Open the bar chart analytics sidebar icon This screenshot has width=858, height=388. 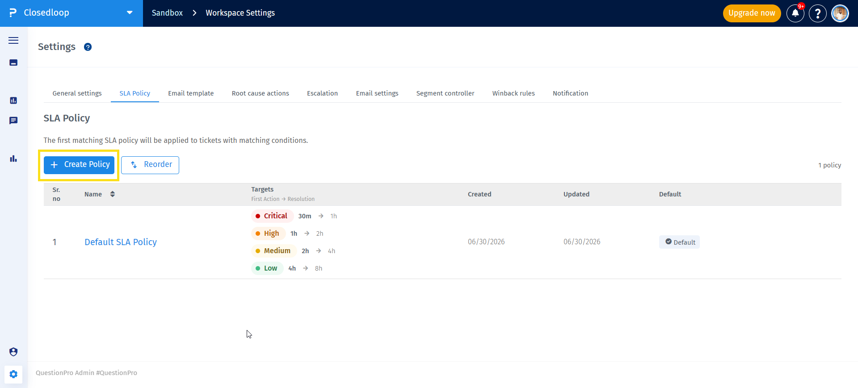click(13, 159)
